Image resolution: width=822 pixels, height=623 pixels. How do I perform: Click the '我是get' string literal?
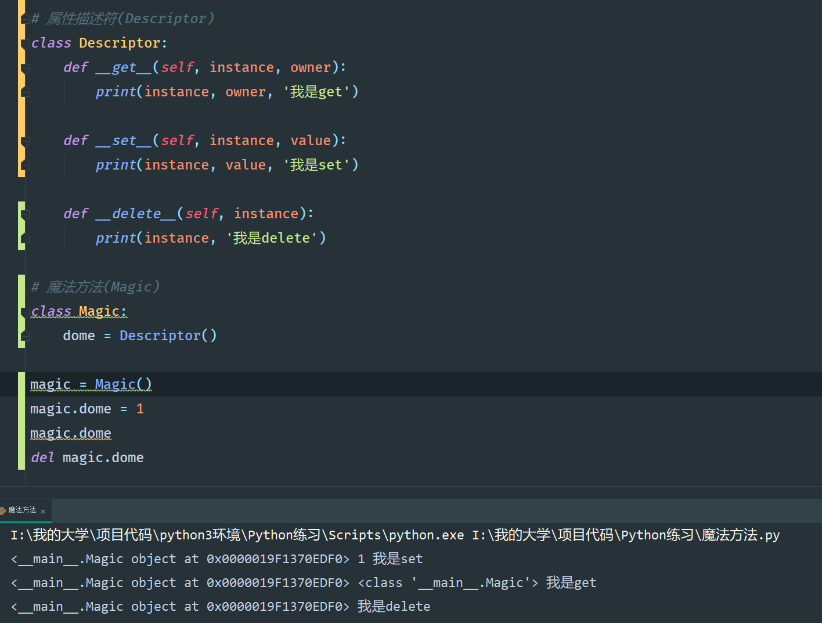tap(316, 92)
